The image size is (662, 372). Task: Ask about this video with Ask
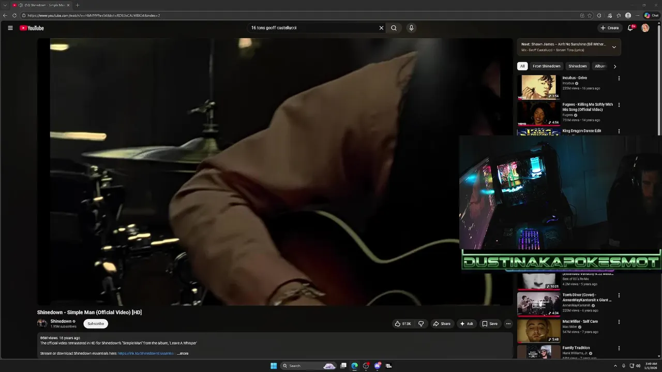[467, 324]
